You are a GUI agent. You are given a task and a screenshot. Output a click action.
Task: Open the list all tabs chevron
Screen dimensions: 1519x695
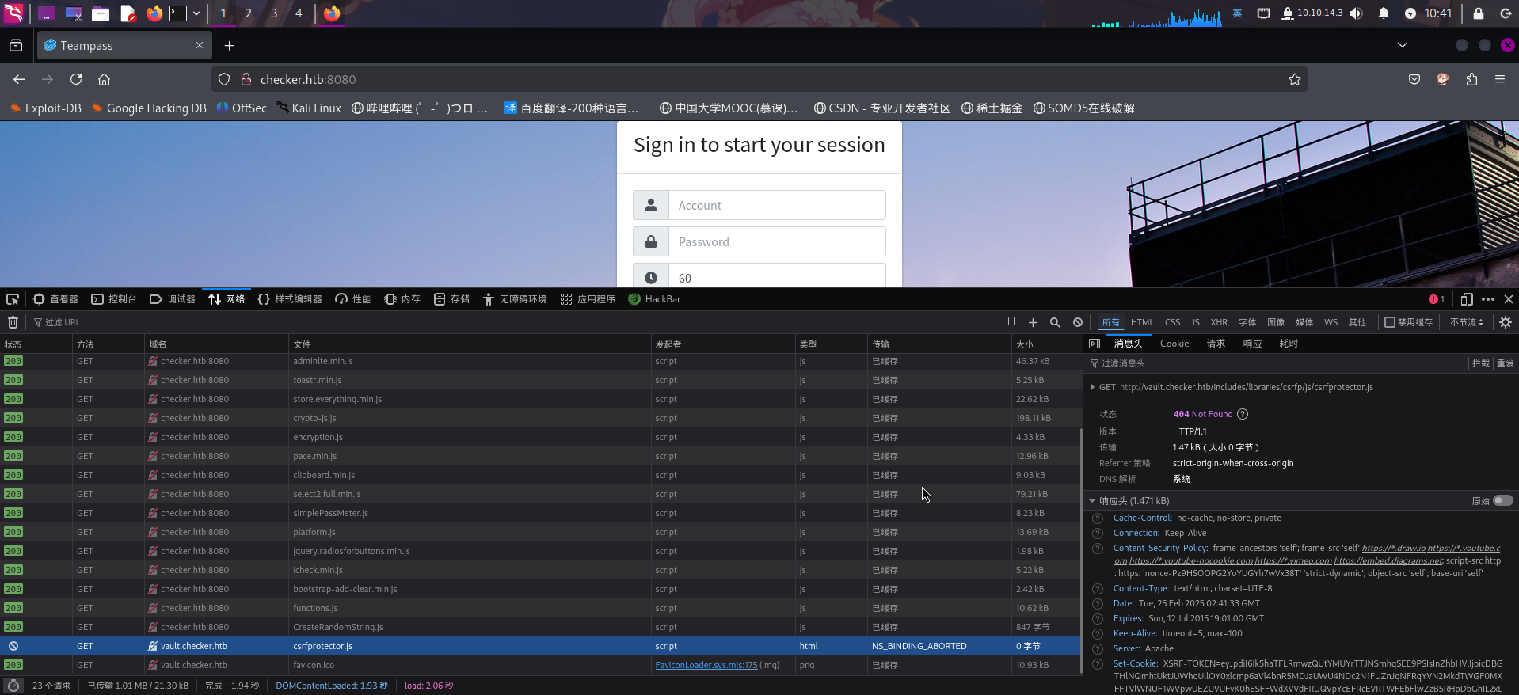pyautogui.click(x=1403, y=45)
